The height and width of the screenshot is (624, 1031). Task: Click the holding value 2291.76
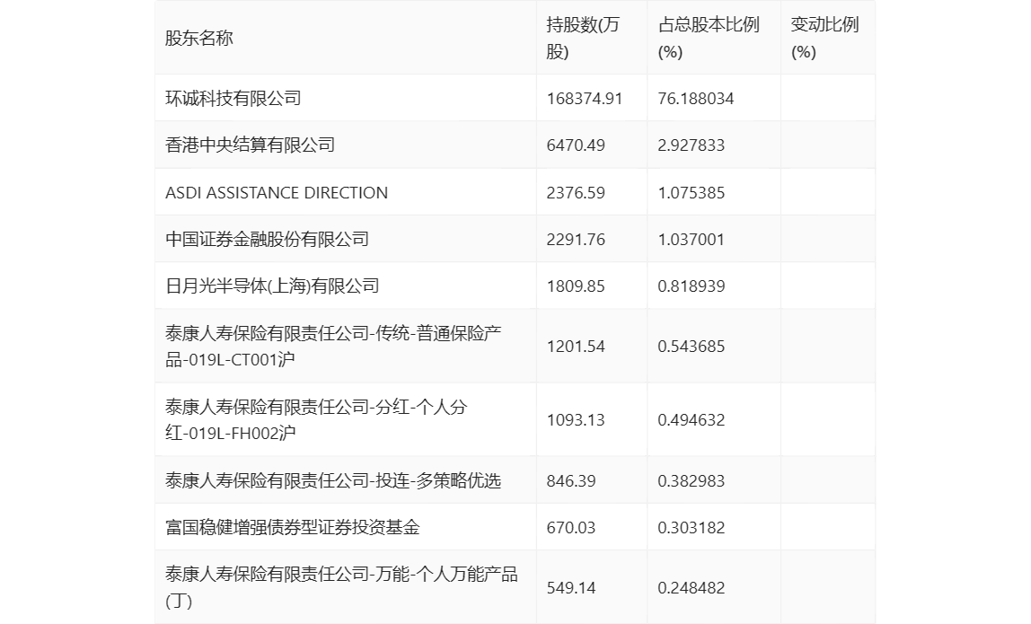[x=576, y=240]
